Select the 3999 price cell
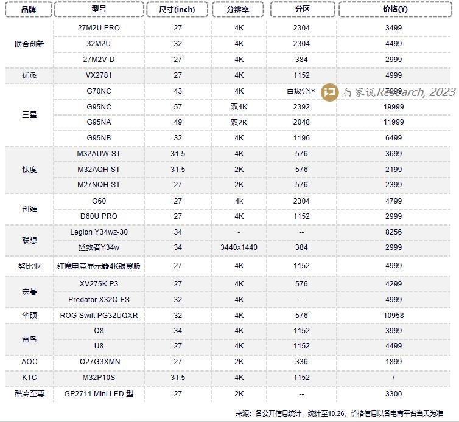Image resolution: width=459 pixels, height=422 pixels. (394, 331)
